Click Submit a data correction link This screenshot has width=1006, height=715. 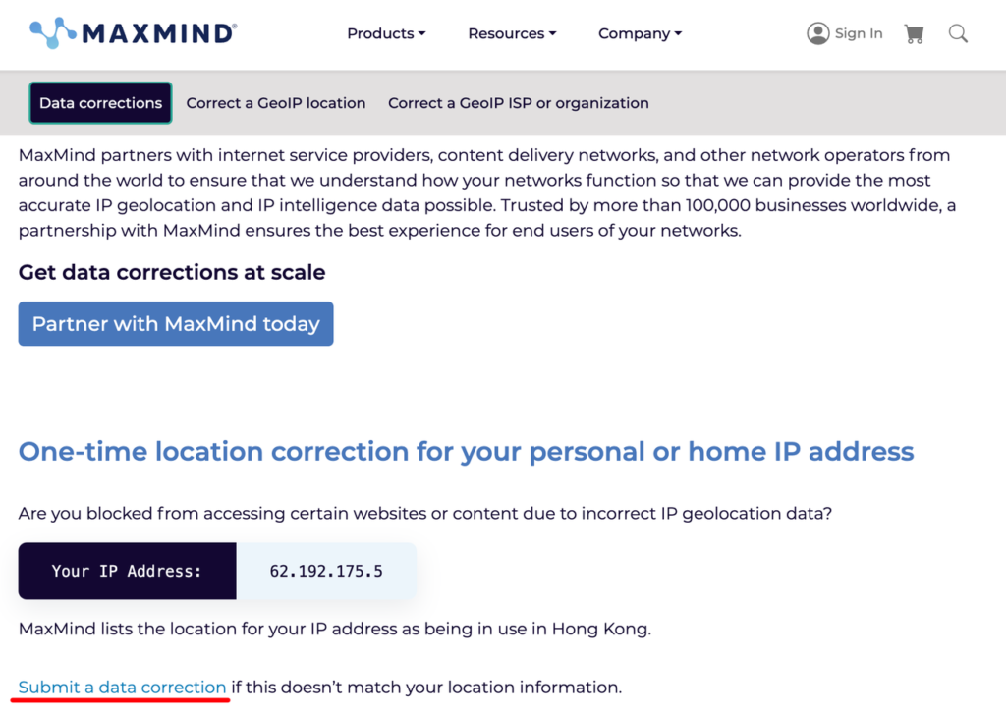[123, 687]
